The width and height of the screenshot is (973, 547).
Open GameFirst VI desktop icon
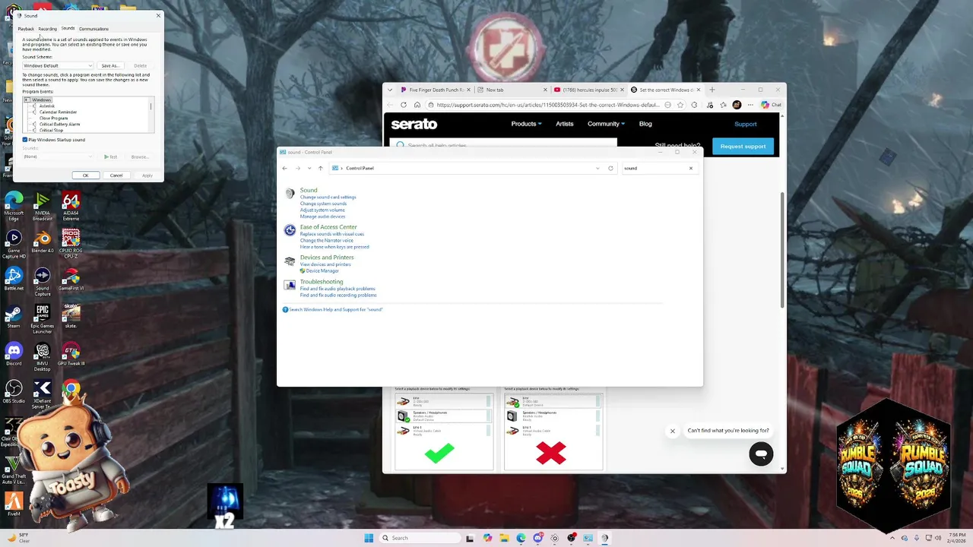click(71, 279)
